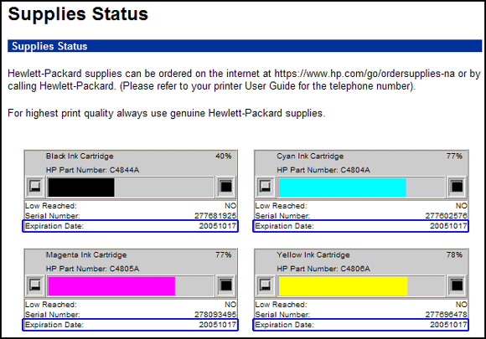Click the yellow ink level bar

point(361,285)
